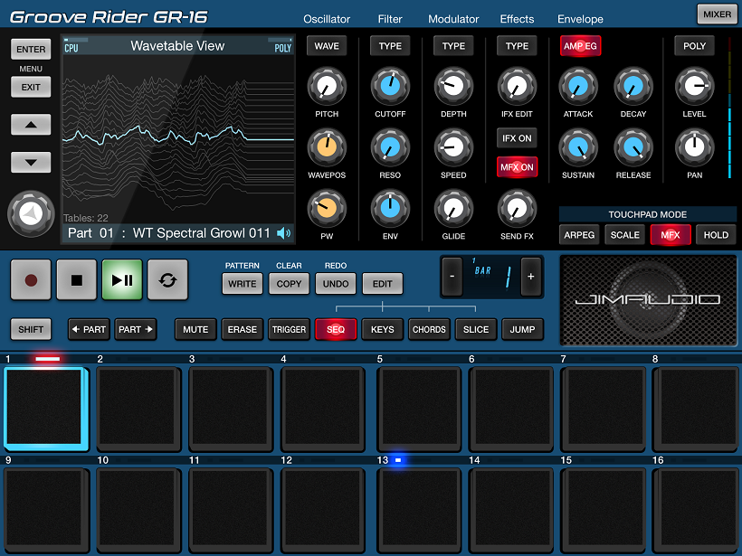This screenshot has height=556, width=742.
Task: Select CHORDS pad mode
Action: (x=429, y=330)
